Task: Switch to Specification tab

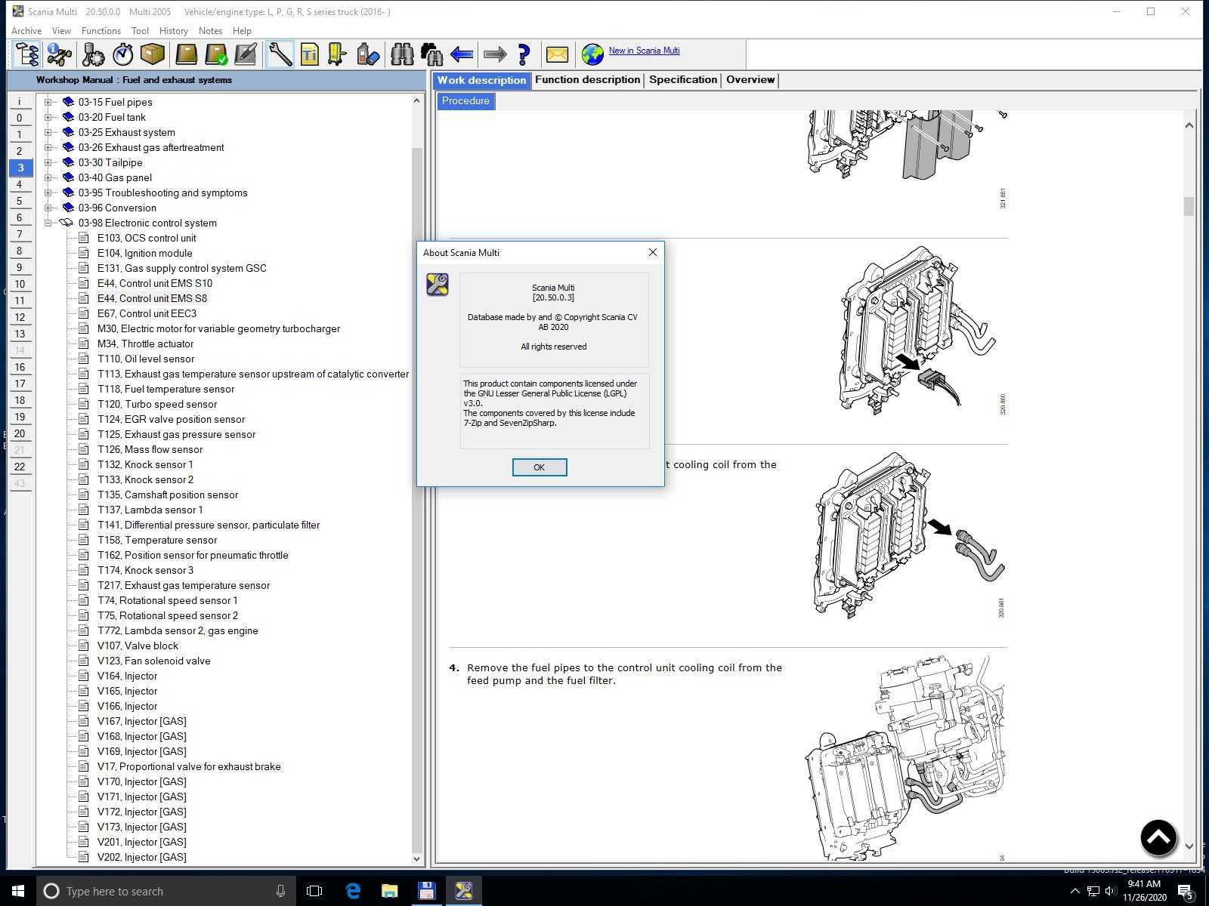Action: click(683, 80)
